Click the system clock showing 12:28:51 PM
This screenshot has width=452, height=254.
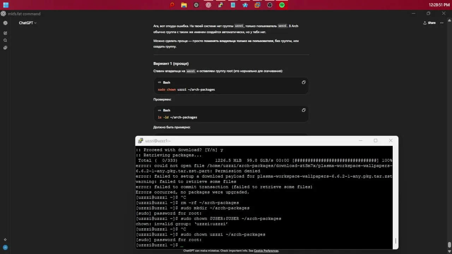[x=439, y=5]
